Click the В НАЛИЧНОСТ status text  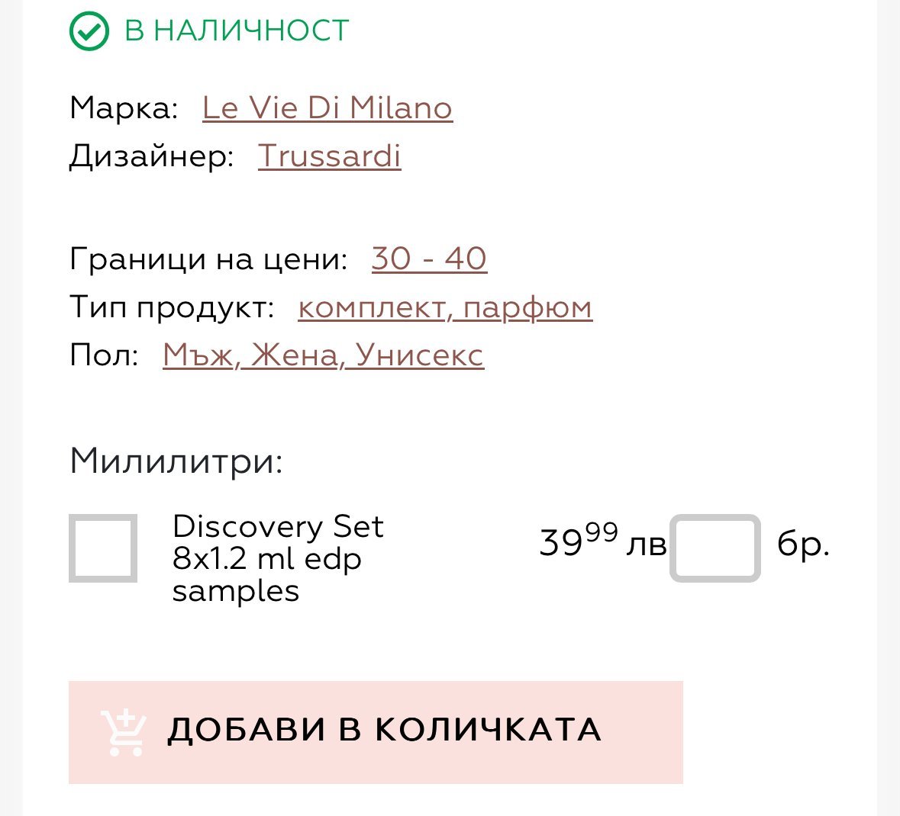coord(237,31)
